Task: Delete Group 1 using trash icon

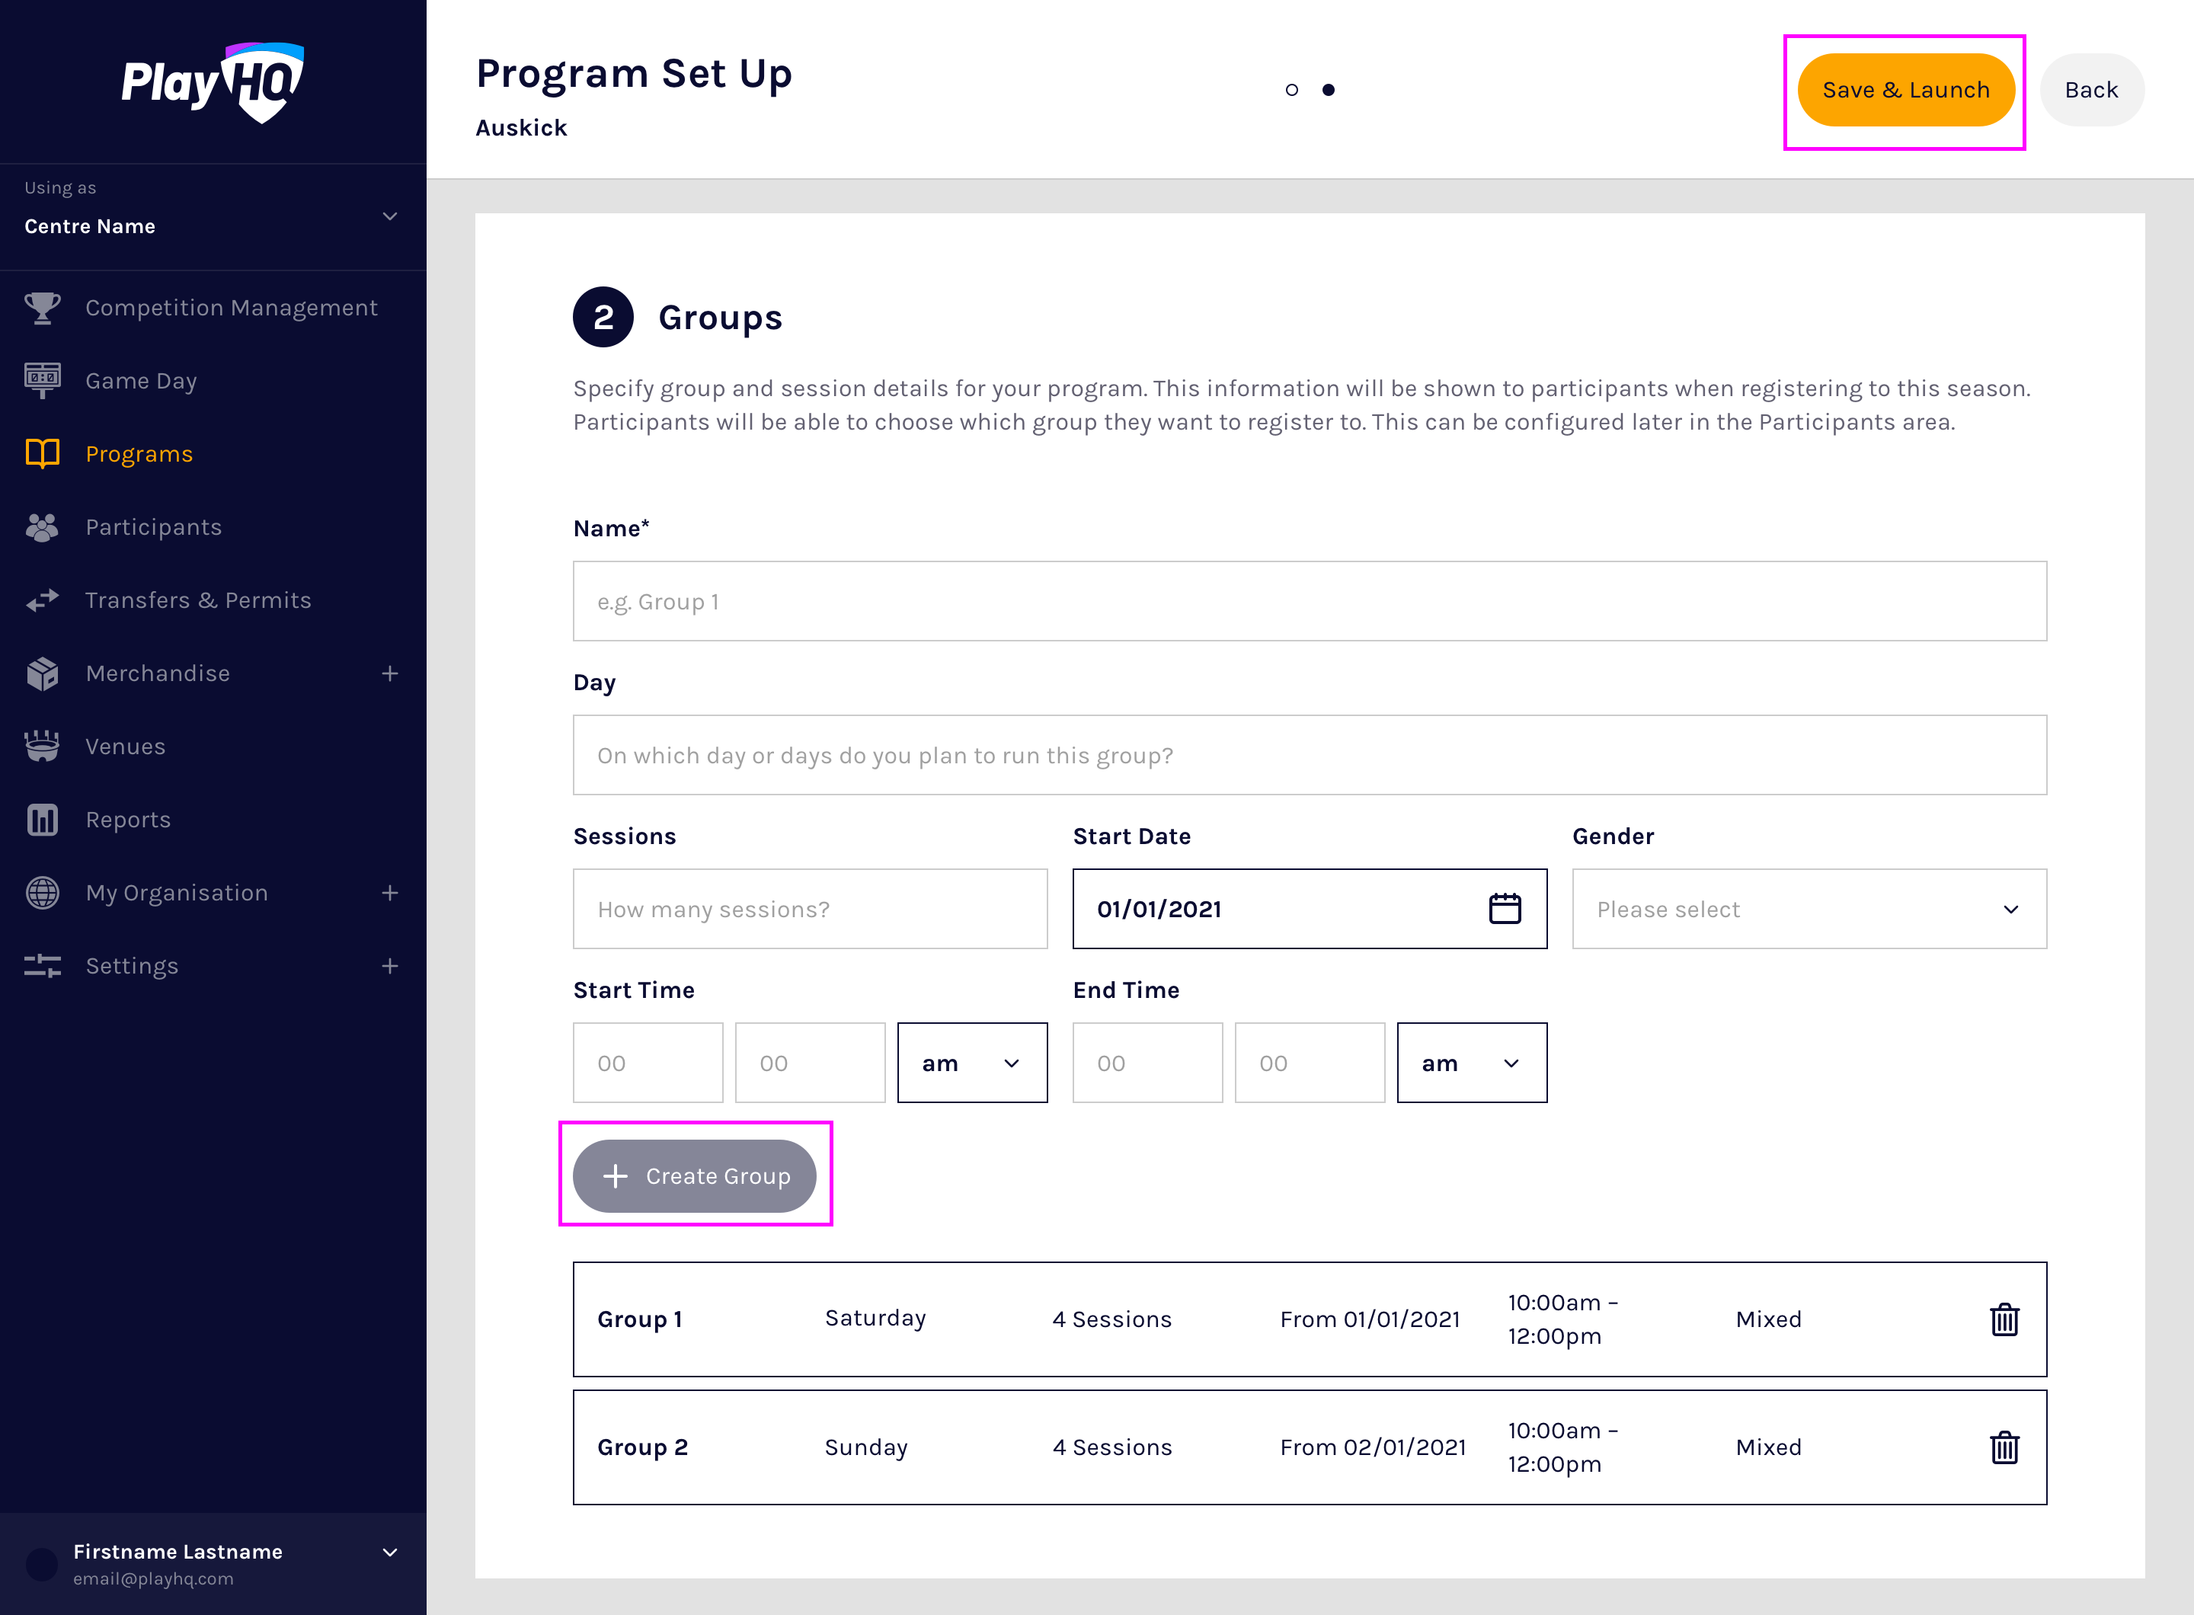Action: [x=2004, y=1319]
